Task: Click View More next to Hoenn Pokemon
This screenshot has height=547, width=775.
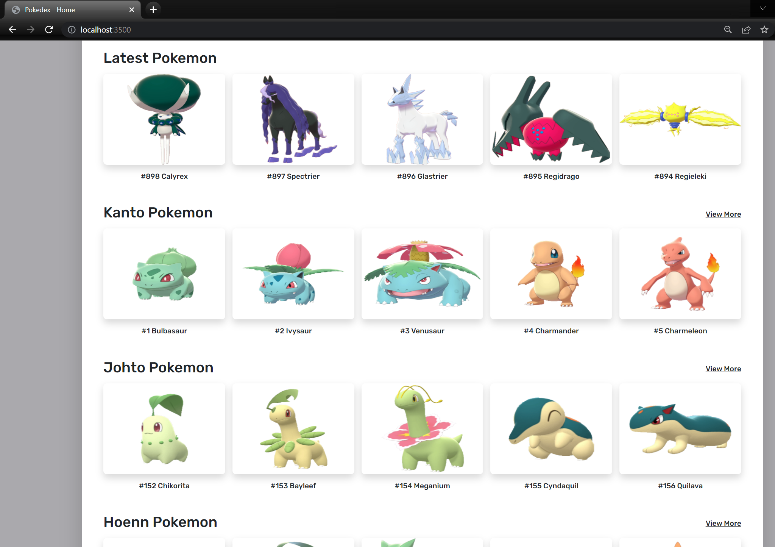Action: click(x=723, y=523)
